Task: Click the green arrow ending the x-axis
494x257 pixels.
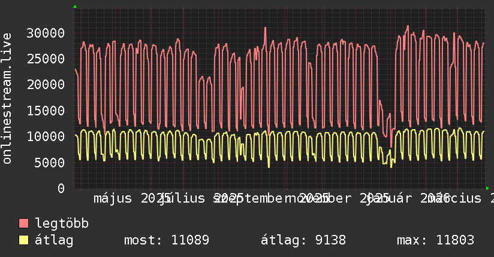Action: tap(487, 188)
